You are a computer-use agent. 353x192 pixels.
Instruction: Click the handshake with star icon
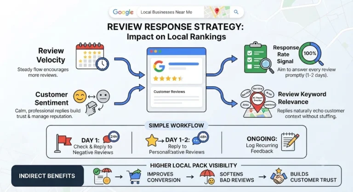point(279,176)
